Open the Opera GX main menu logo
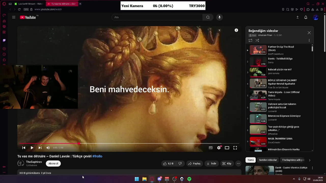This screenshot has height=183, width=326. [x=4, y=4]
